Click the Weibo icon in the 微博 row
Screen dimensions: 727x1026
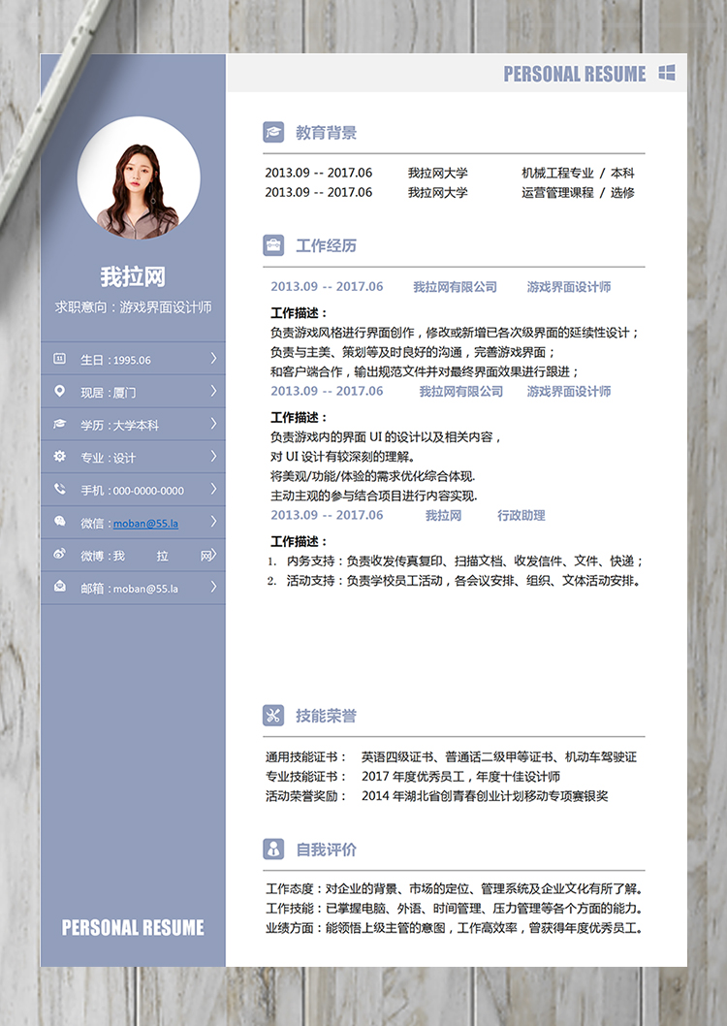coord(59,555)
